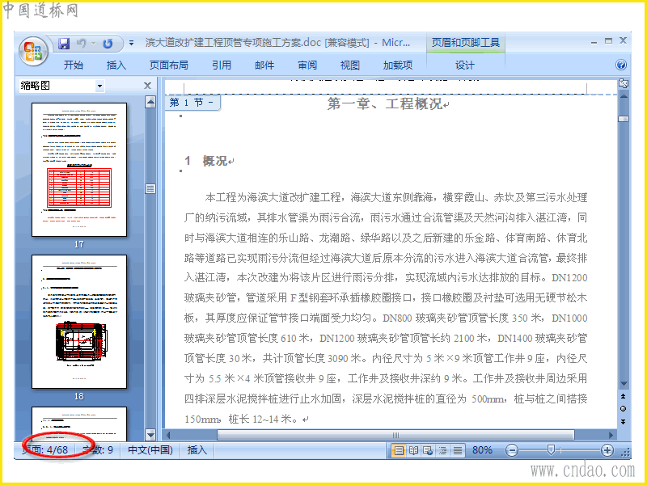The height and width of the screenshot is (485, 647).
Task: Click the thumbnail pane scrollbar handle
Action: (x=150, y=189)
